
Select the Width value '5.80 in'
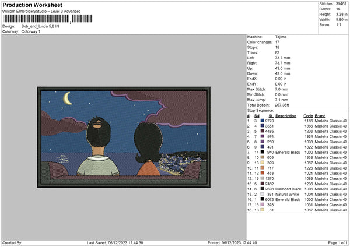click(x=341, y=20)
